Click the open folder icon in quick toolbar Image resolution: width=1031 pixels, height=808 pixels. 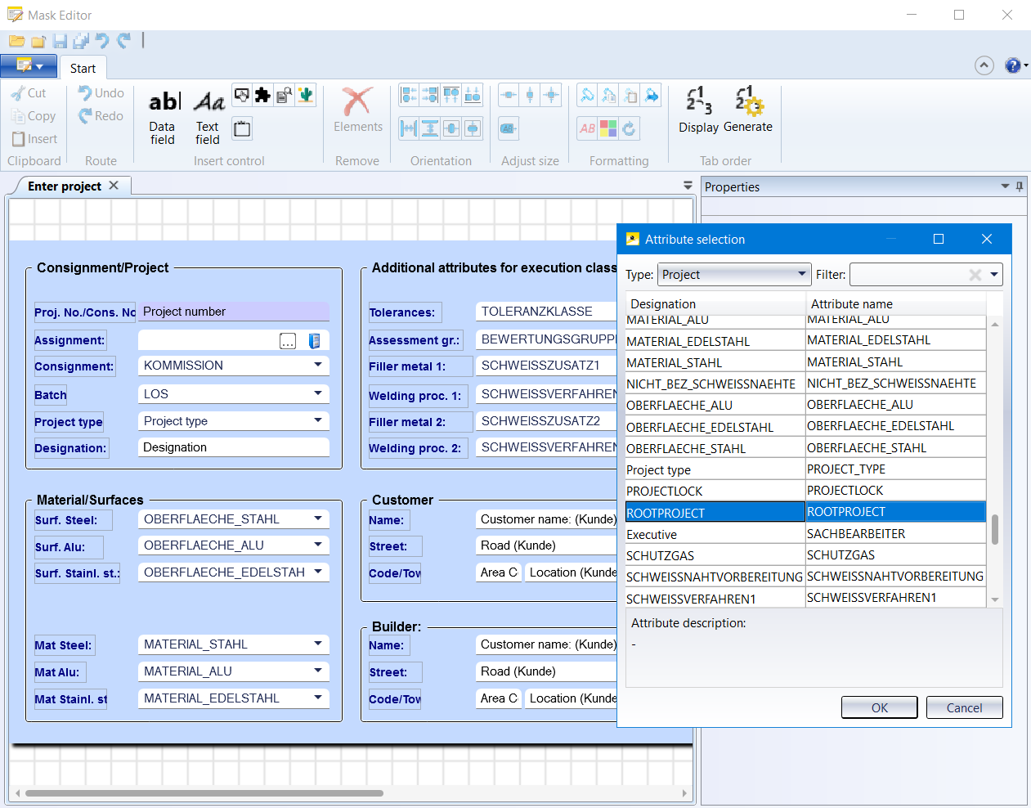16,41
